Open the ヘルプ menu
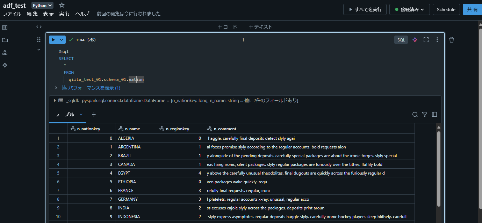This screenshot has width=482, height=223. tap(82, 14)
